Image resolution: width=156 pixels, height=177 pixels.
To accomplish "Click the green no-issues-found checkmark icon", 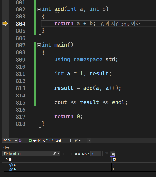I will point(30,140).
